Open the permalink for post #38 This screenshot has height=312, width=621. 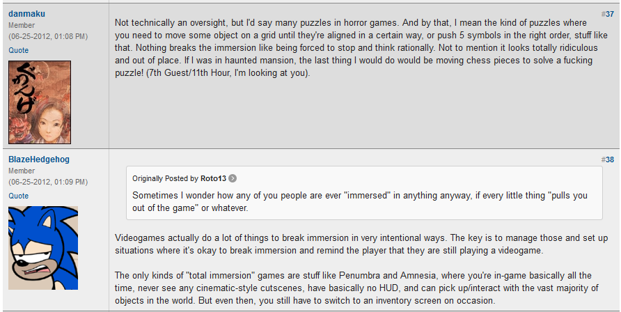pos(607,159)
